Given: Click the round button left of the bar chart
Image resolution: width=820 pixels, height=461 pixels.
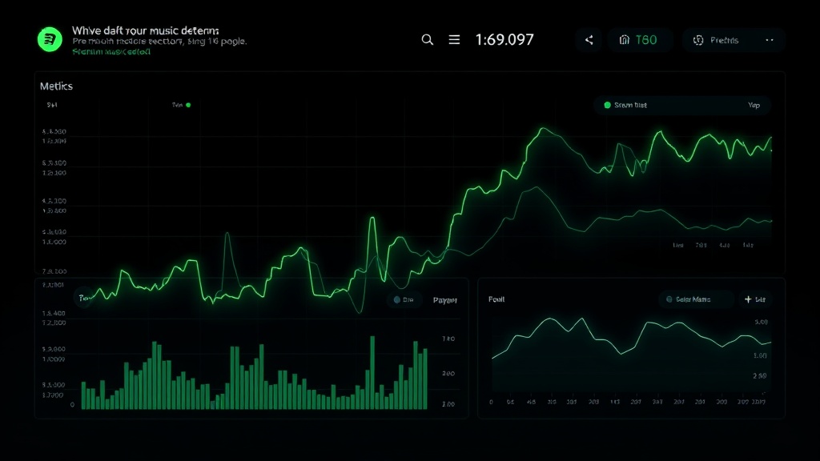Looking at the screenshot, I should click(x=83, y=298).
